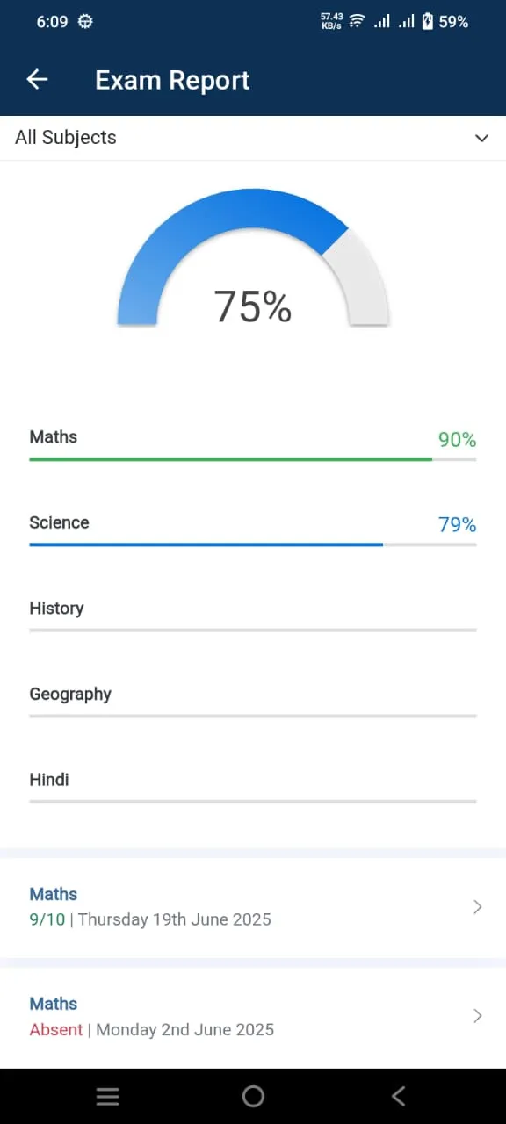
Task: Open the Absent Maths exam entry
Action: [253, 1017]
